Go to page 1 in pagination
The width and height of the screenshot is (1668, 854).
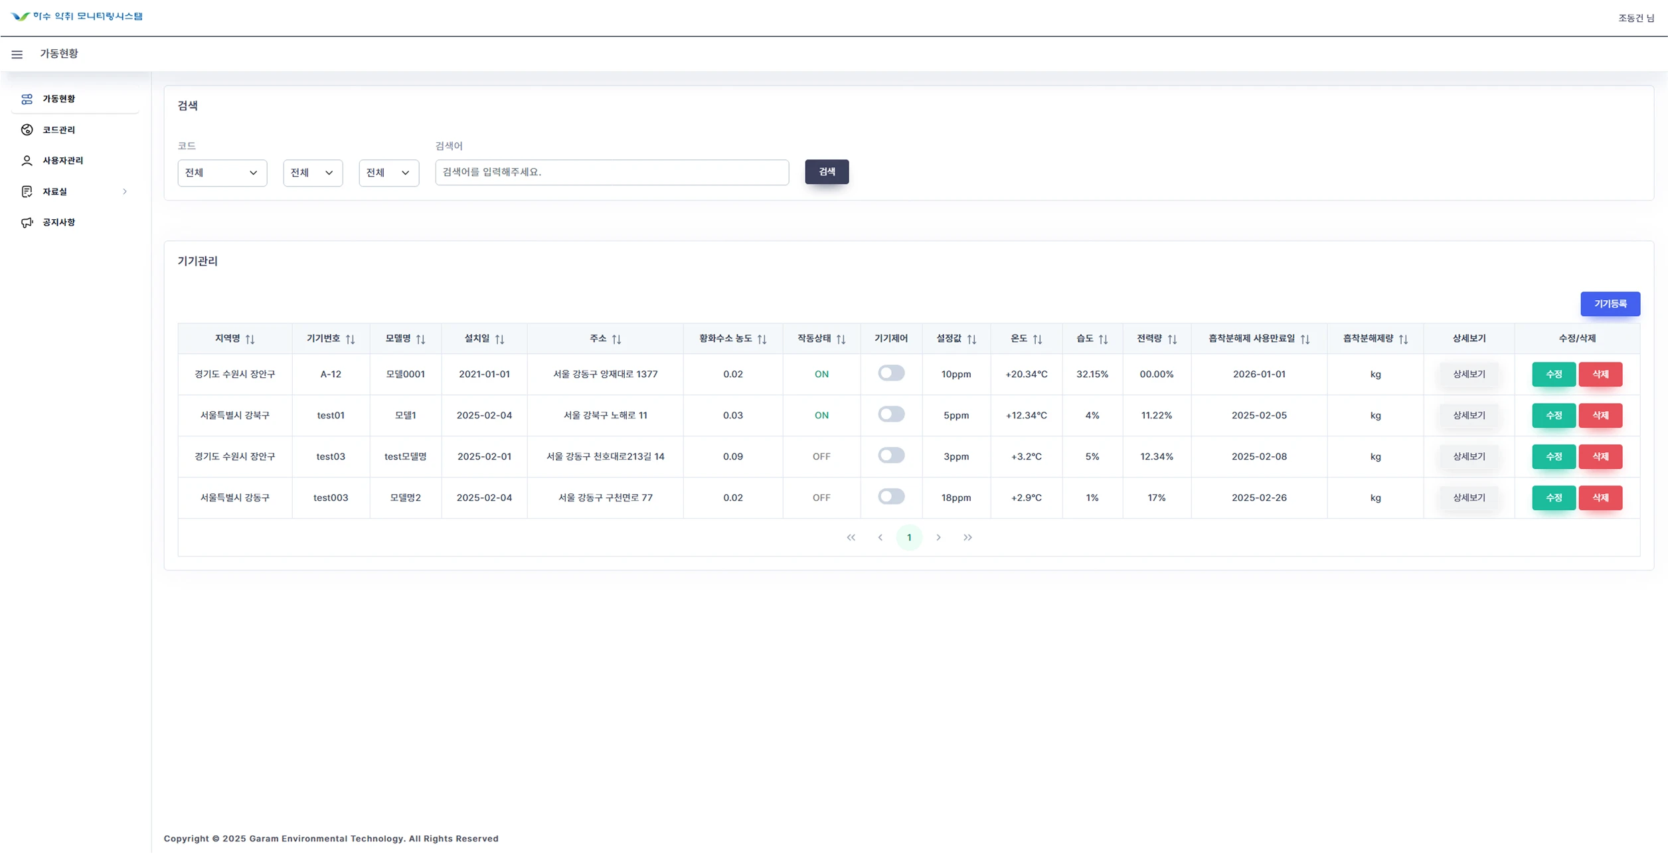[908, 537]
